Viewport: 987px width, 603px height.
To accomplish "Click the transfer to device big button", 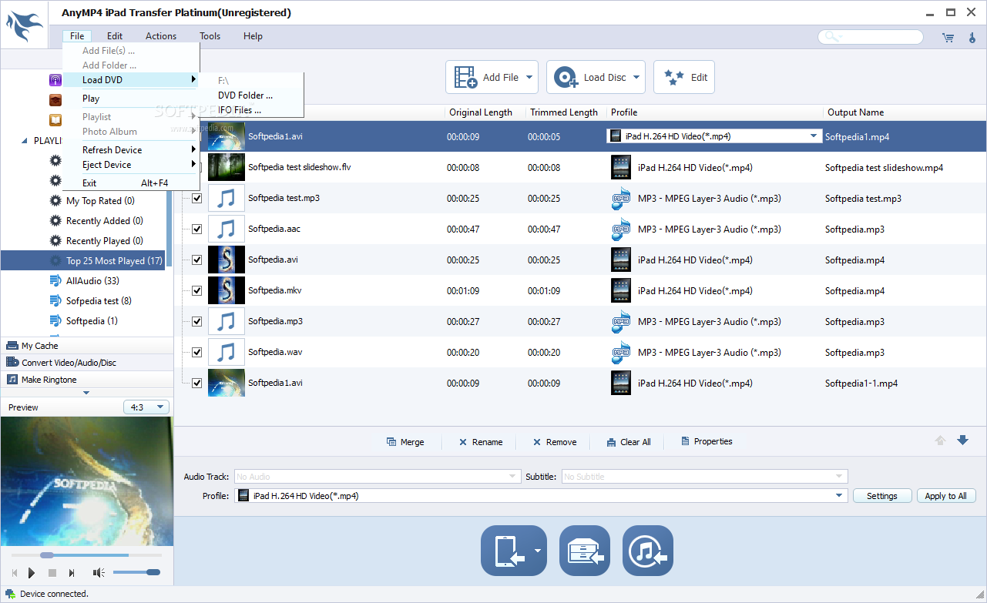I will tap(508, 551).
